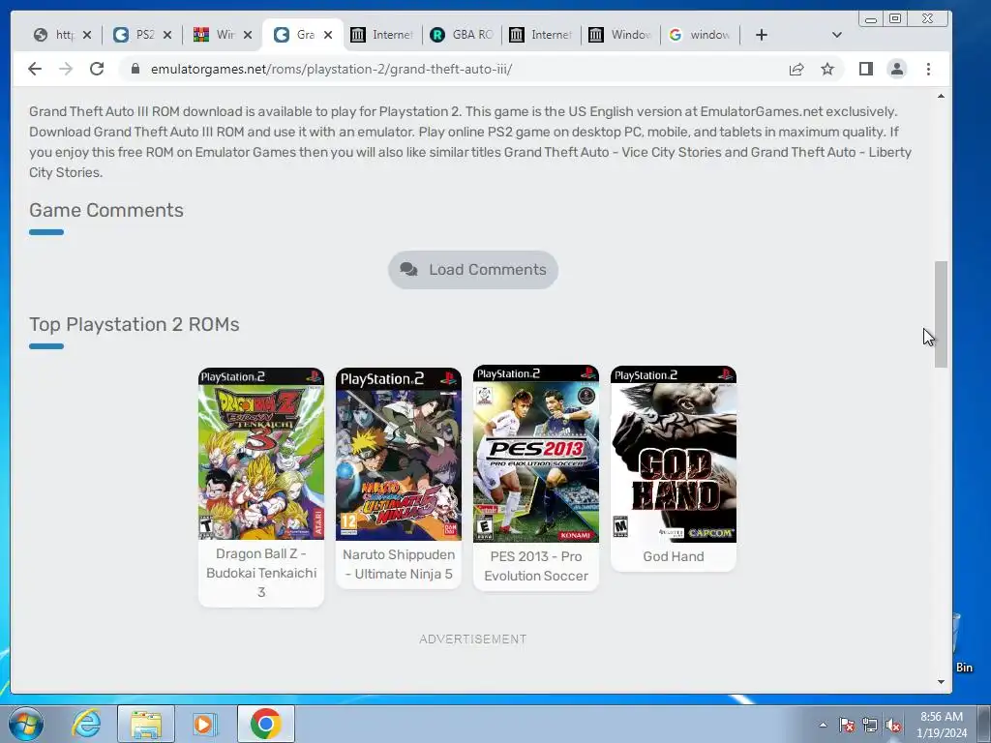This screenshot has width=991, height=743.
Task: Switch to the second Internet Archive tab
Action: pyautogui.click(x=541, y=35)
